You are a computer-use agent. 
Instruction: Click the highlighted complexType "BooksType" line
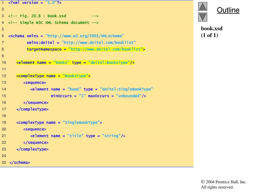point(53,76)
